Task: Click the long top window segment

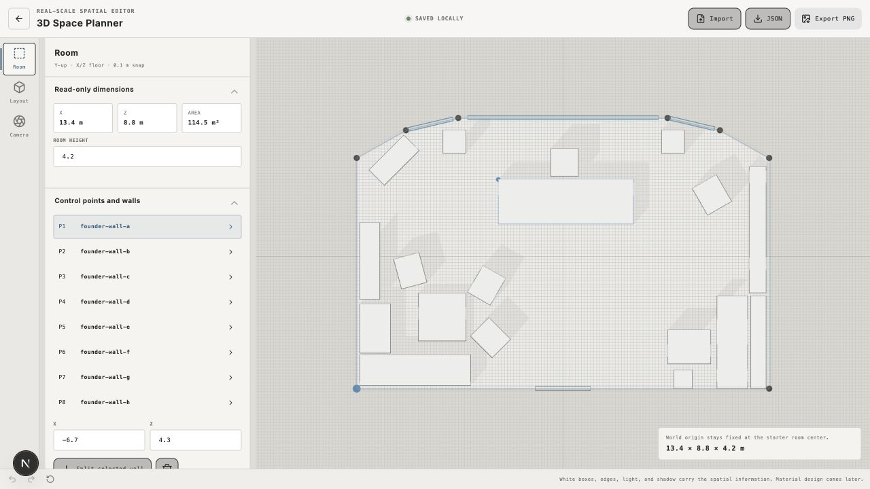Action: click(x=563, y=117)
